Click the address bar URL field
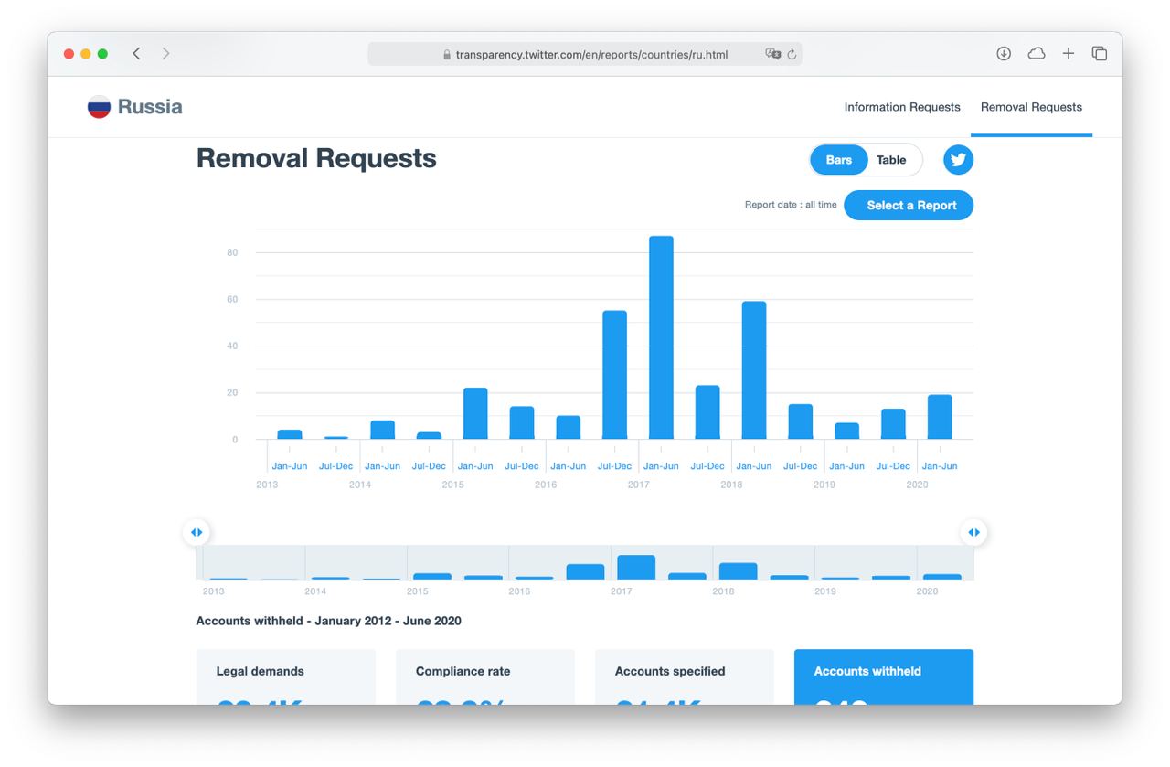 [585, 54]
